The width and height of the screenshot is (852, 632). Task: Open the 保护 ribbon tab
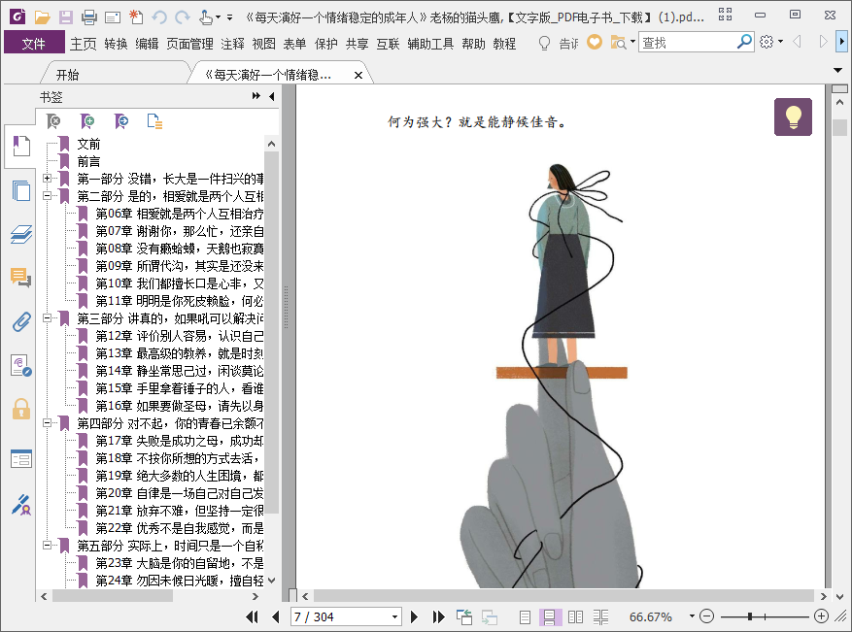[326, 44]
